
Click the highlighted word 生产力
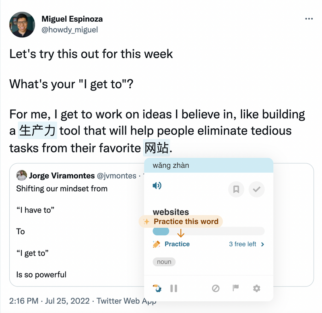click(37, 130)
